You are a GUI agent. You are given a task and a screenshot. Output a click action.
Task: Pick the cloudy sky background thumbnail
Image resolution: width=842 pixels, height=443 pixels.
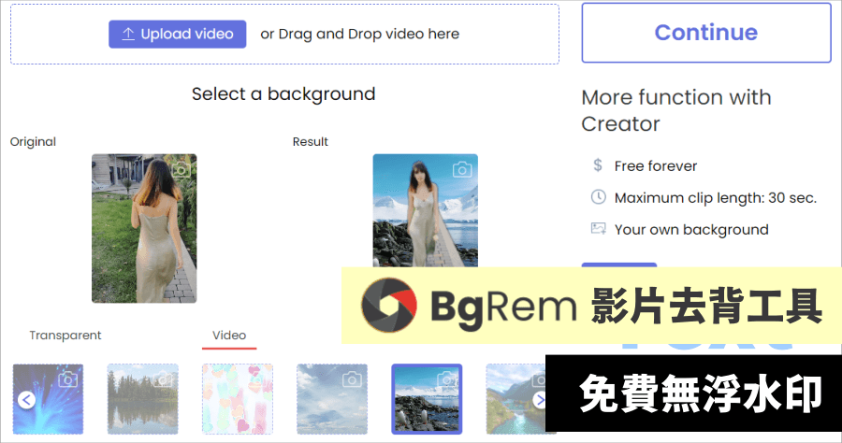click(x=332, y=399)
